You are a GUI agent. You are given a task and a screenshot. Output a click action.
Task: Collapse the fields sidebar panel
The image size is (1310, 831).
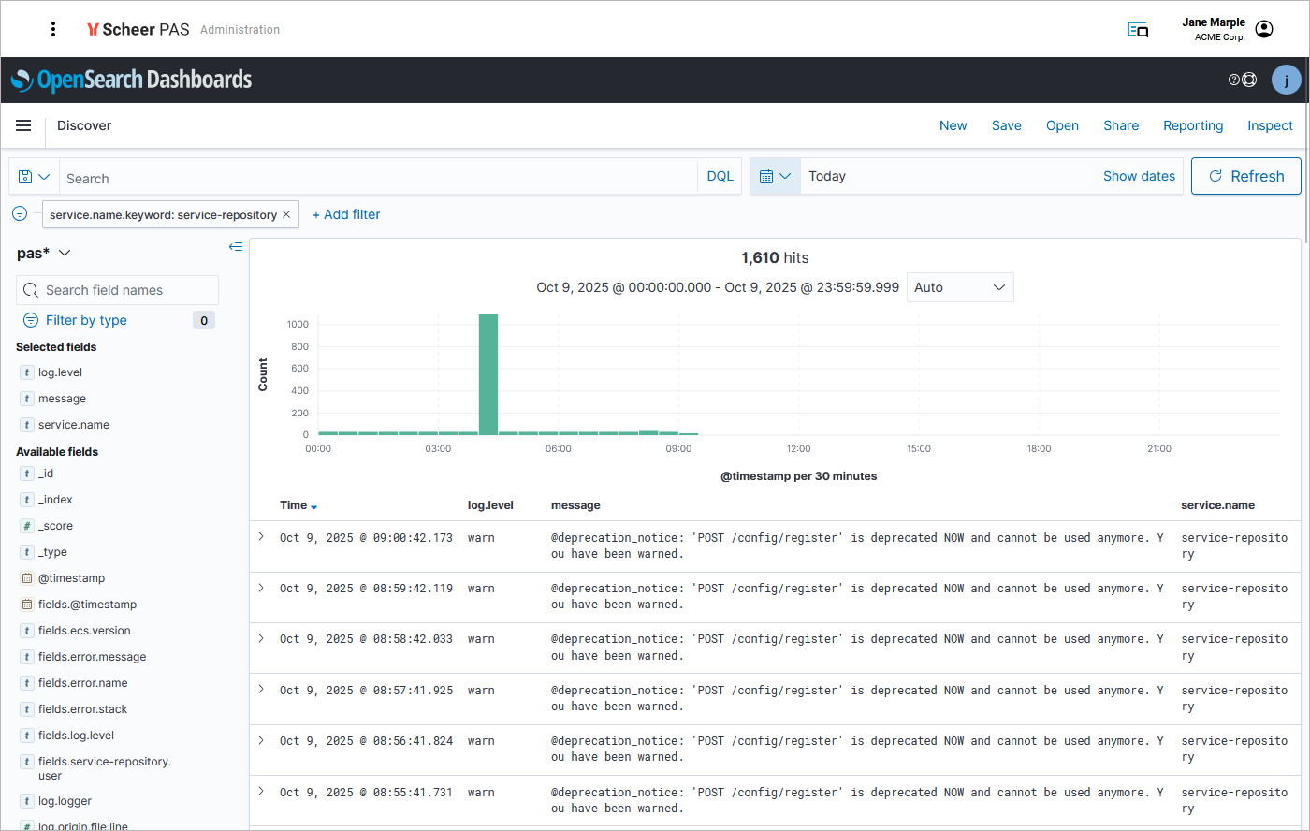point(236,247)
